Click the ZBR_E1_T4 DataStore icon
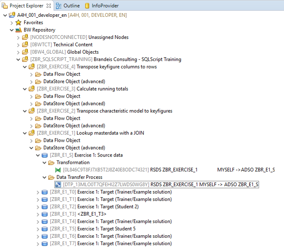Viewport: 284px width, 248px height. 45,222
